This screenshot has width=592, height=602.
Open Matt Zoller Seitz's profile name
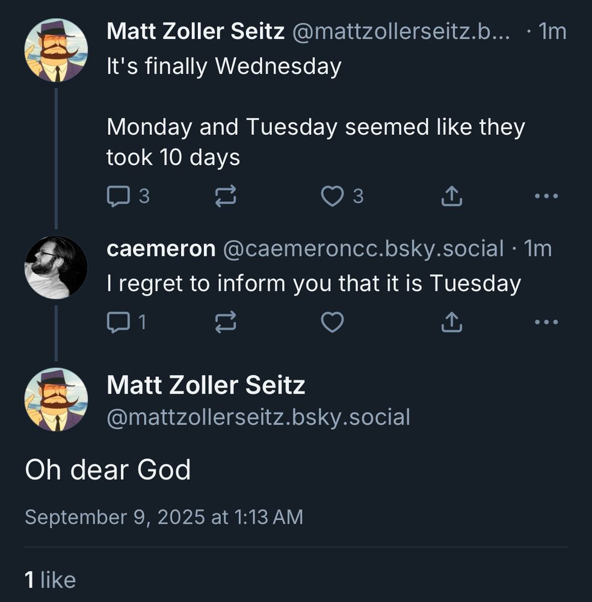[x=194, y=33]
